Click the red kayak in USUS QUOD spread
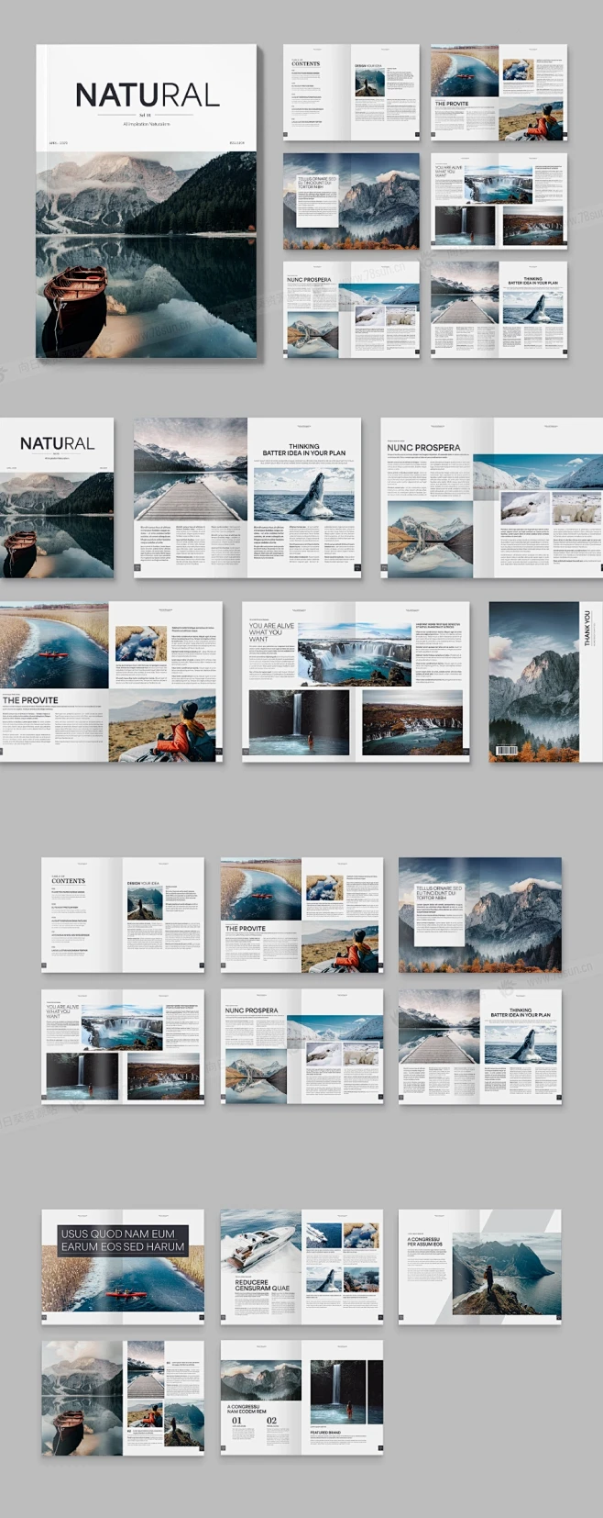This screenshot has width=603, height=1518. point(125,1293)
